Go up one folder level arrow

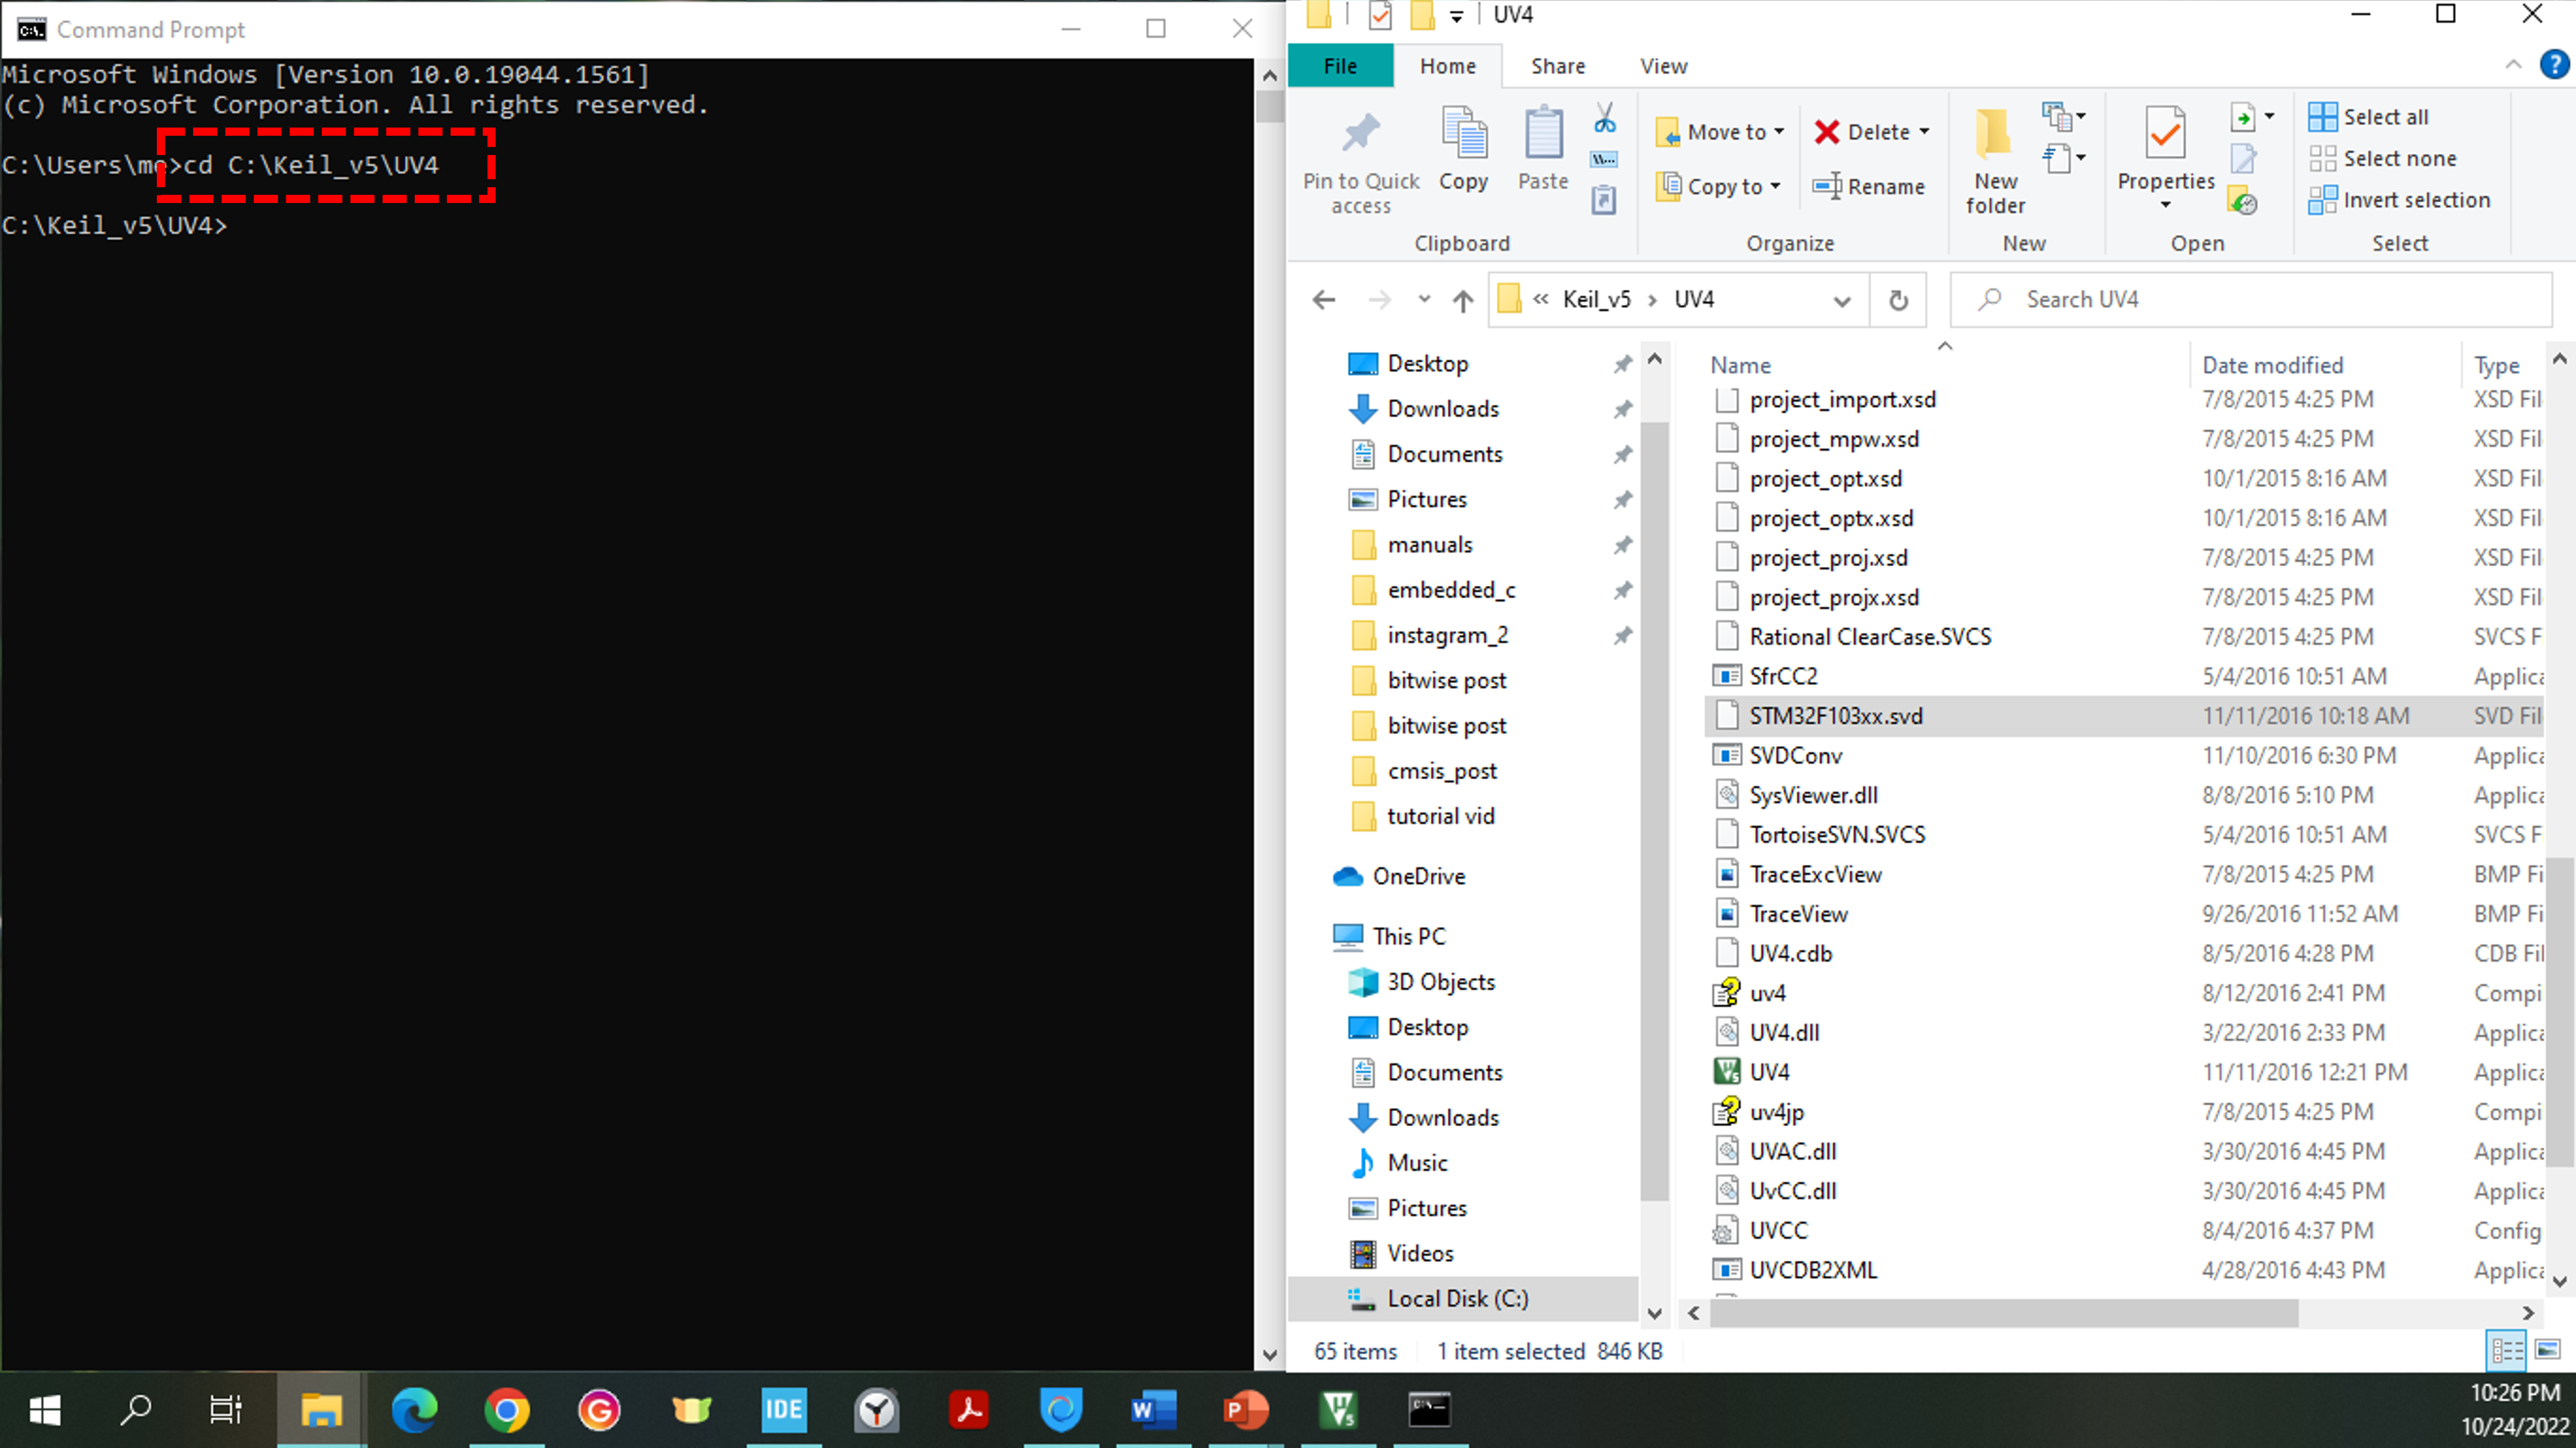click(1463, 300)
